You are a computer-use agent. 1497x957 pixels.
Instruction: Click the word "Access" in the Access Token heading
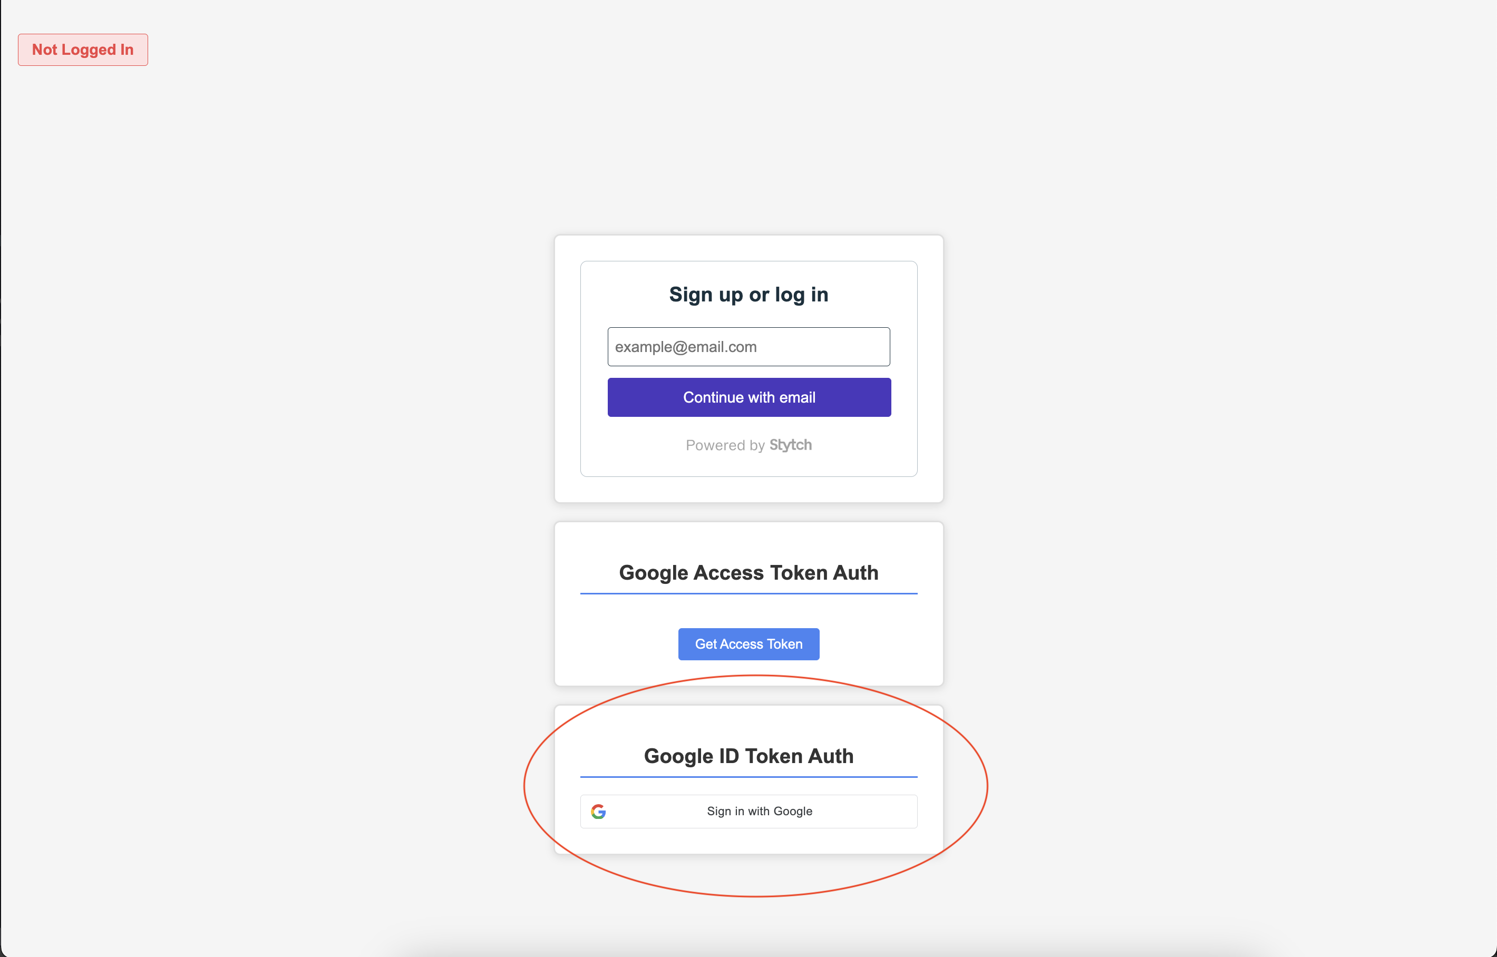tap(728, 572)
